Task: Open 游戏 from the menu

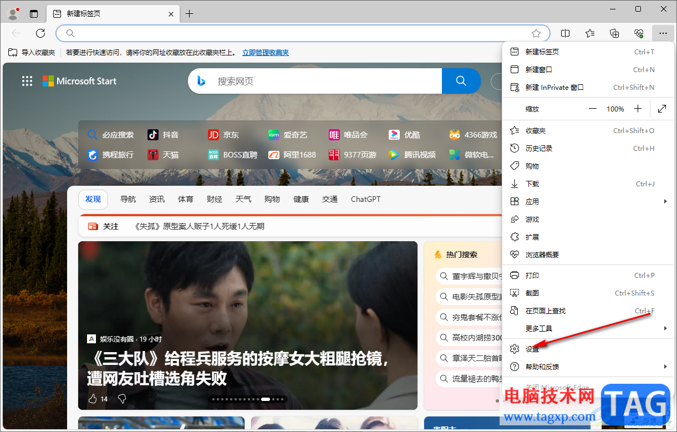Action: [x=589, y=219]
